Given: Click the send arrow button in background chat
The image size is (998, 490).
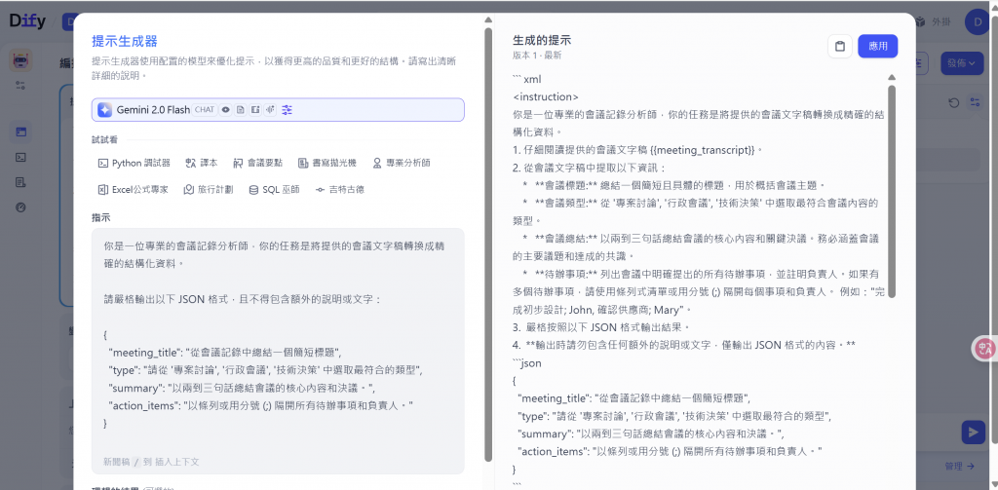Looking at the screenshot, I should click(x=974, y=433).
